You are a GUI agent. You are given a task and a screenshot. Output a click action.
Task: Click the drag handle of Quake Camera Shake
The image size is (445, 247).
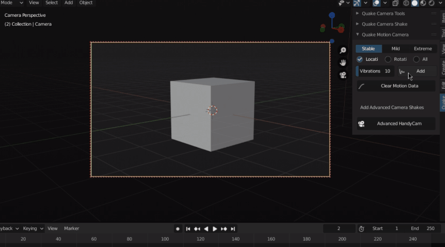[434, 24]
